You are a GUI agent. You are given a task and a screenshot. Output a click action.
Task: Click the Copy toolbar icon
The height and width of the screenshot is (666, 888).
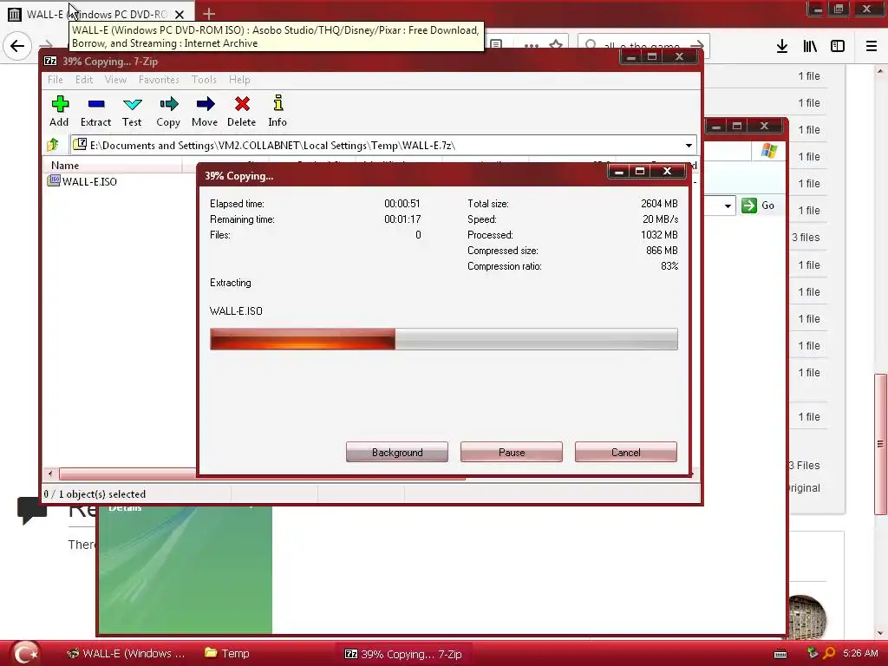pyautogui.click(x=168, y=110)
